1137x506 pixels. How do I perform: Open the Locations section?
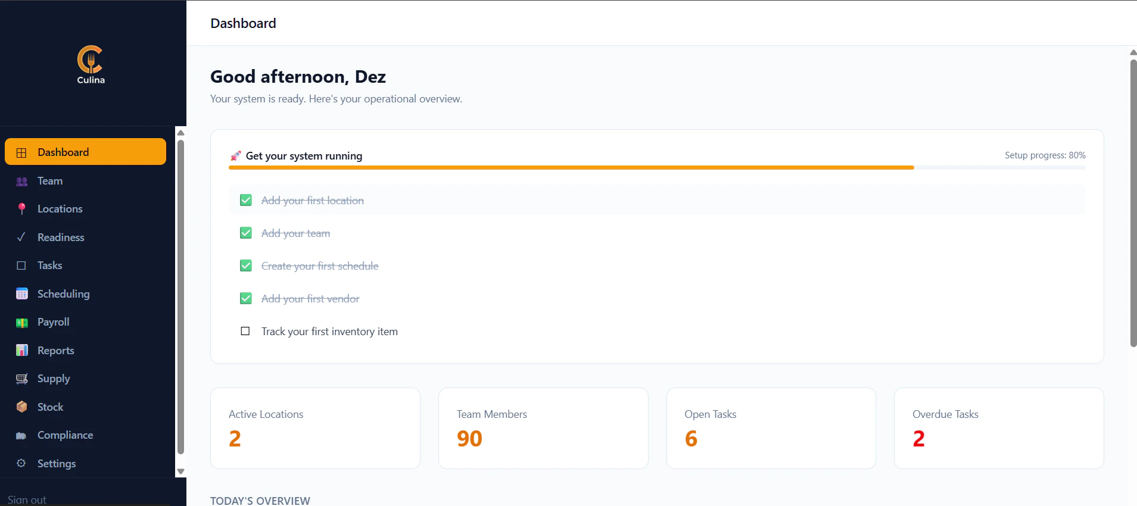point(85,209)
